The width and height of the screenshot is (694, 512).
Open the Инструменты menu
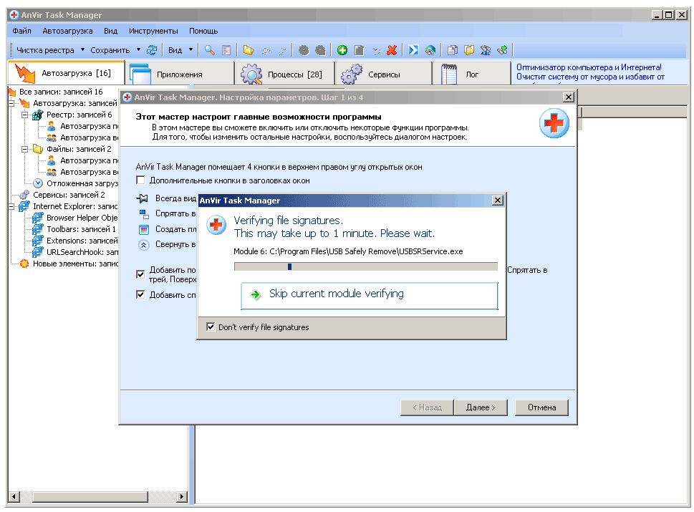click(153, 31)
